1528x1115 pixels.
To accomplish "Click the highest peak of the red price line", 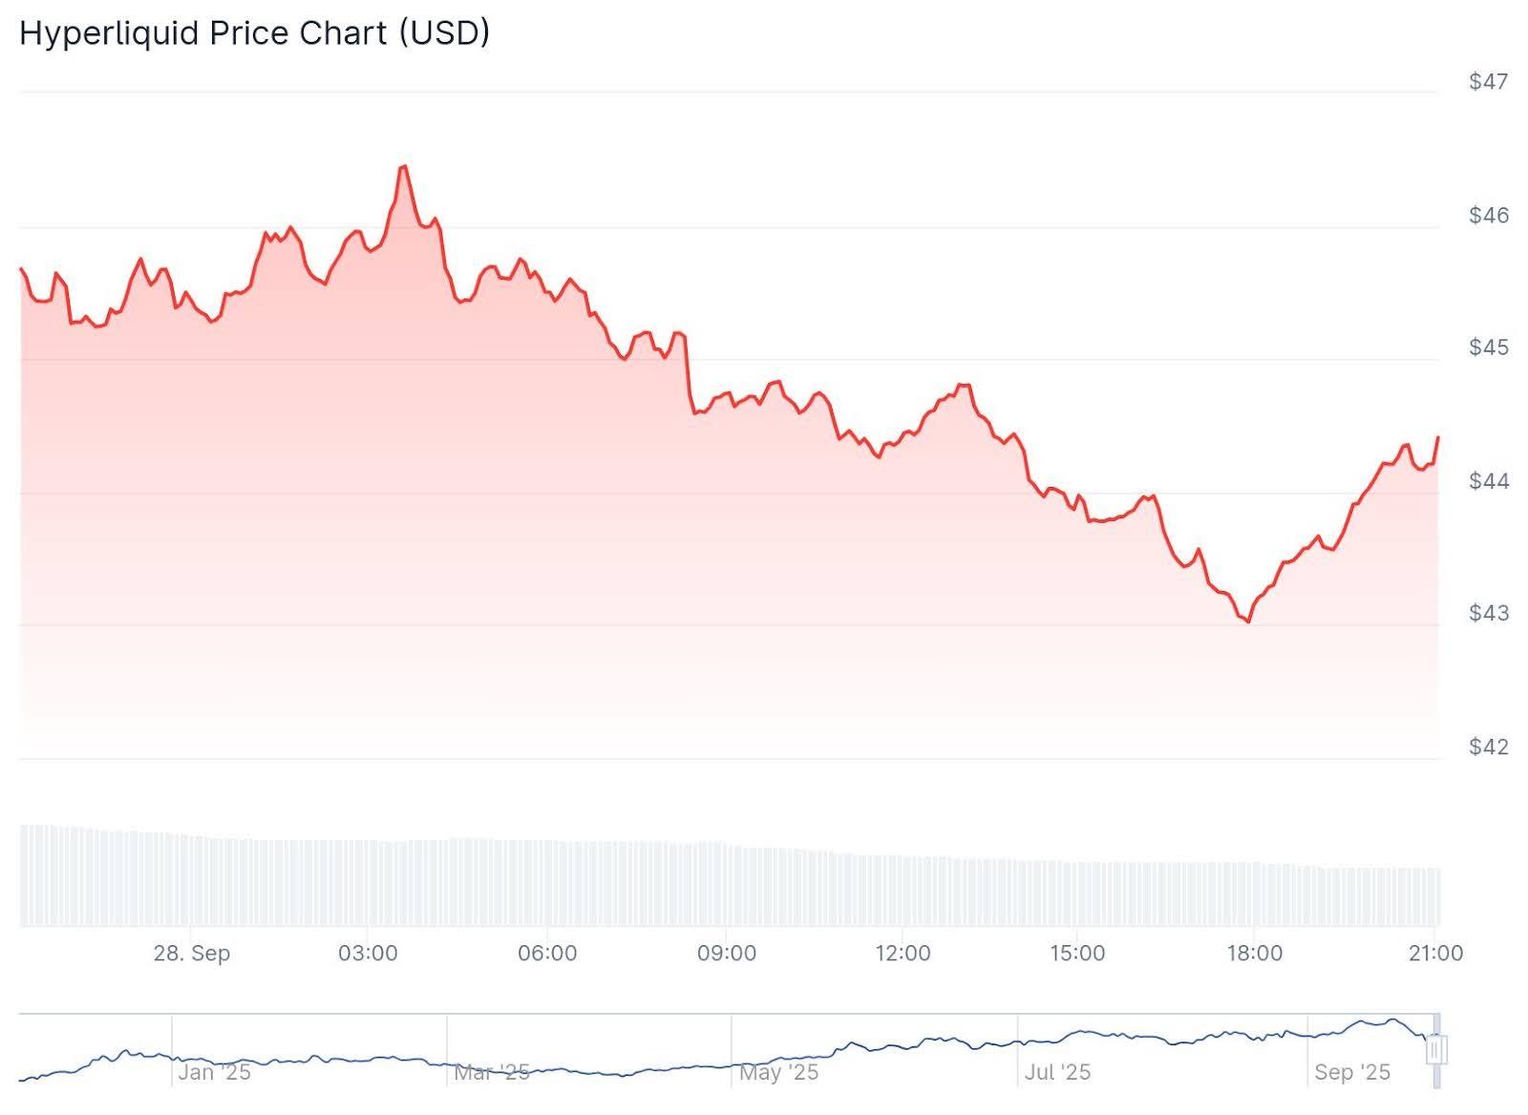I will (x=404, y=167).
